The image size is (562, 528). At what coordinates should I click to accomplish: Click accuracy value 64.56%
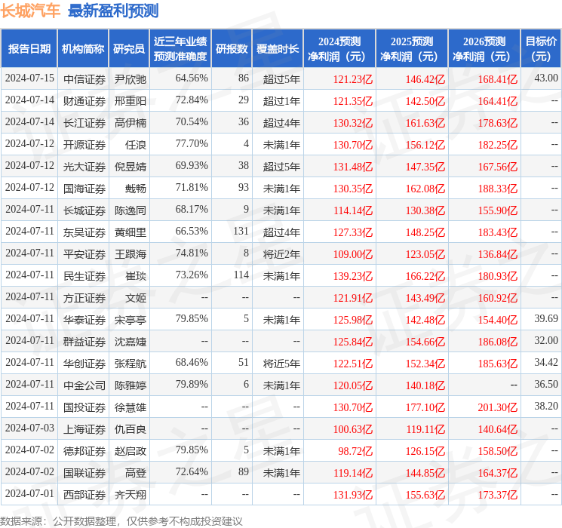click(192, 78)
